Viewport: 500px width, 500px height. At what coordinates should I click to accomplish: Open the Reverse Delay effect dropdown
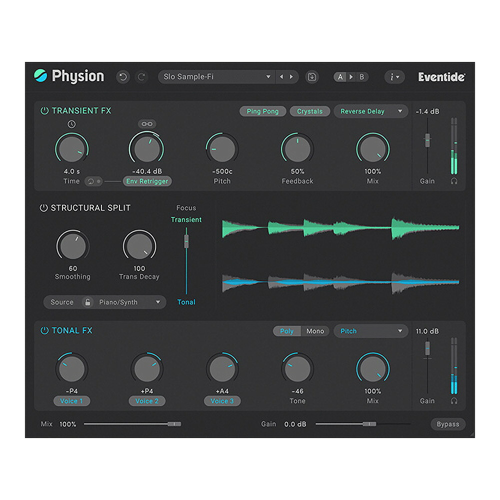pyautogui.click(x=371, y=111)
